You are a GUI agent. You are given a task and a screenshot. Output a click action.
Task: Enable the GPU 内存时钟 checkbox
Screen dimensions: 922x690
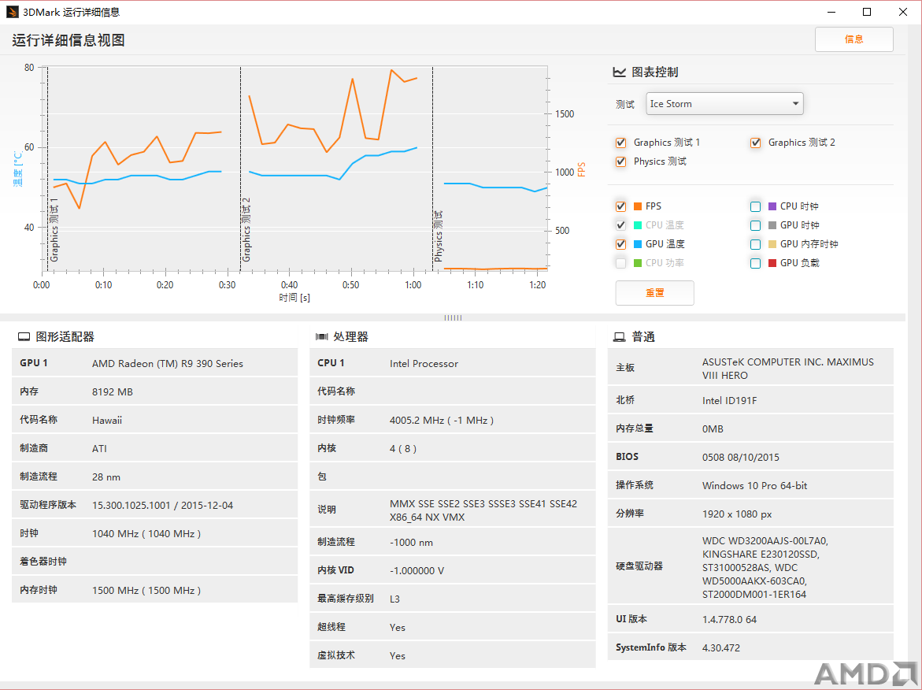point(756,244)
